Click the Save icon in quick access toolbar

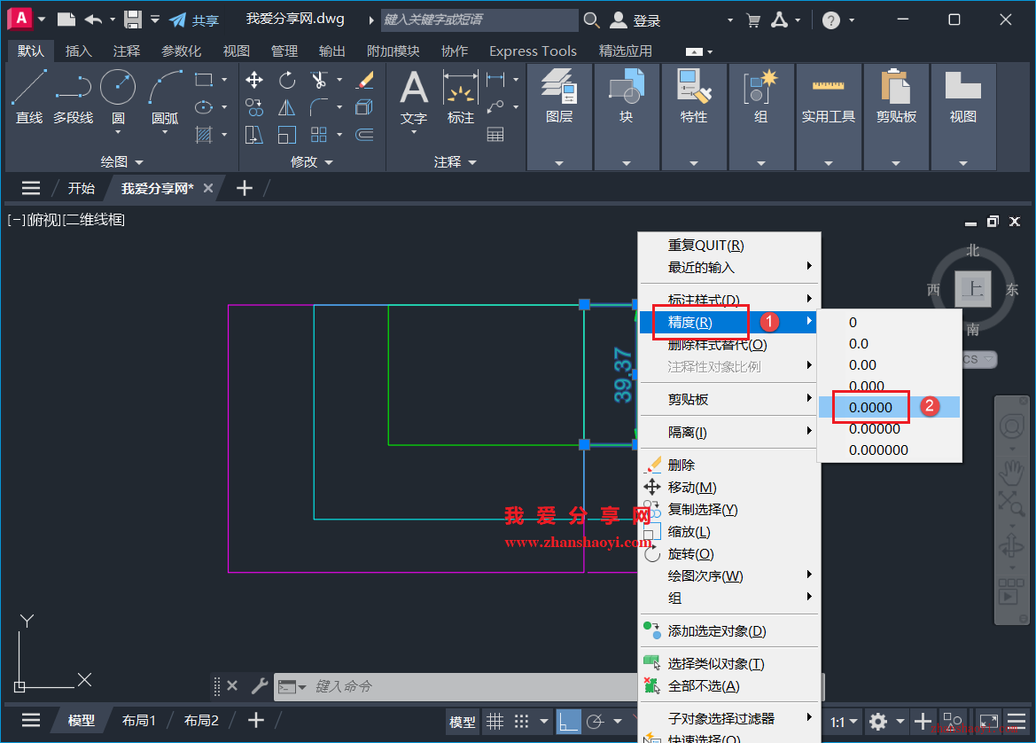coord(133,20)
